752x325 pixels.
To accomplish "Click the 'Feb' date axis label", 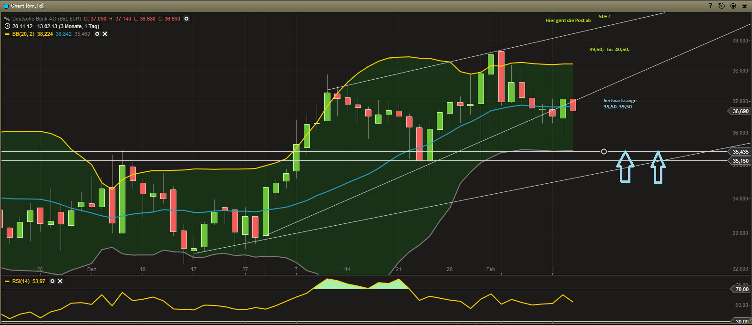I will coord(491,269).
